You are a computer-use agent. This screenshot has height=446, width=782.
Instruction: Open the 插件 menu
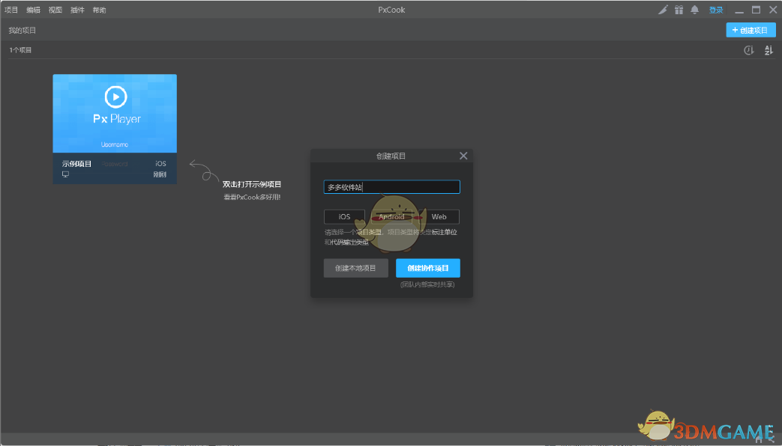tap(77, 10)
